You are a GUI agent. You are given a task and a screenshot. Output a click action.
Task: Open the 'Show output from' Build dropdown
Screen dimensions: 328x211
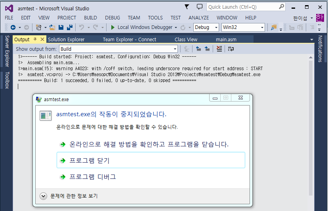(118, 49)
